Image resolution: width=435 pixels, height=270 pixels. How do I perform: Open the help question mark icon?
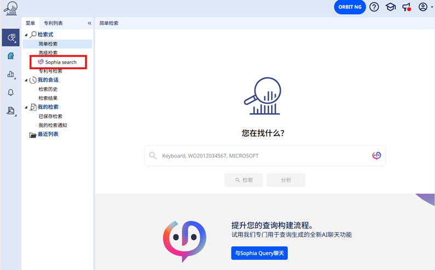tap(374, 7)
